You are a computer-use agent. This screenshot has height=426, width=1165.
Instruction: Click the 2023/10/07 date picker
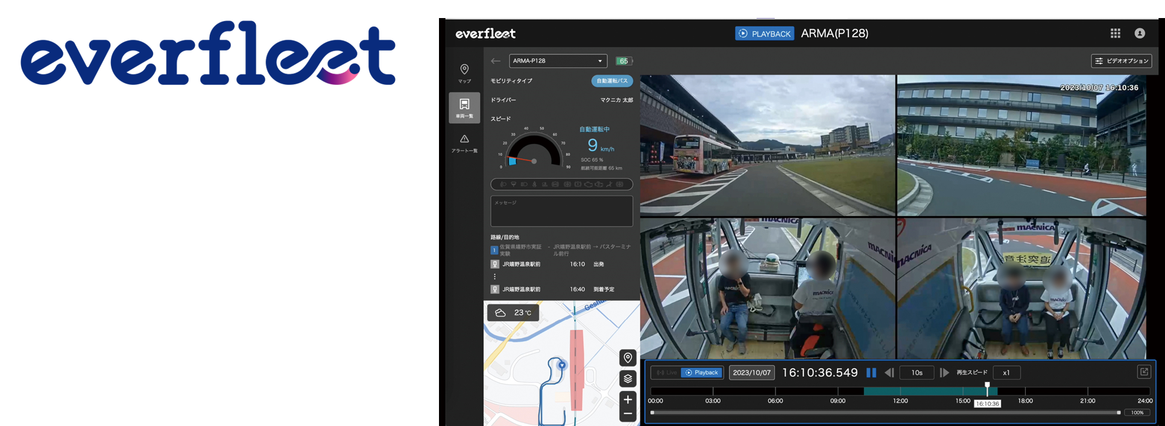tap(751, 372)
